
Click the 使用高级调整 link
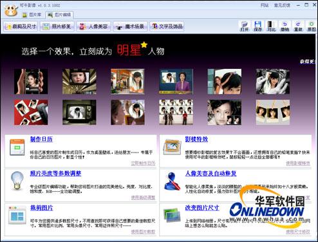coord(143,198)
